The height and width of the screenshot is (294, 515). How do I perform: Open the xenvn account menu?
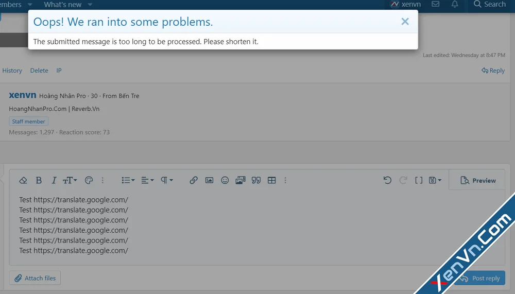coord(405,4)
